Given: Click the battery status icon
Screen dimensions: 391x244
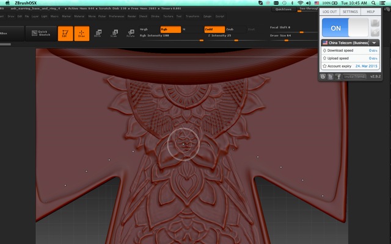Looking at the screenshot, I should pos(334,3).
